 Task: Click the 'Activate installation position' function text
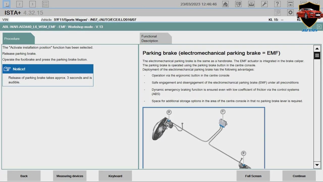(x=48, y=48)
